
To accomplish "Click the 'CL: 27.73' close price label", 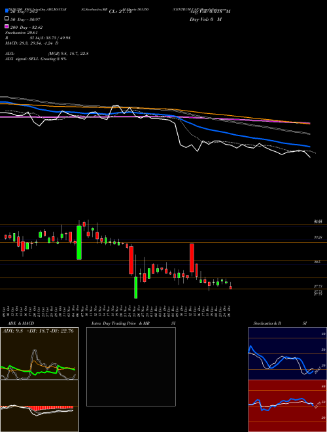I will click(120, 12).
